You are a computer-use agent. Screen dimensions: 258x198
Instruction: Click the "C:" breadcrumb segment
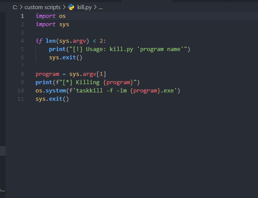pyautogui.click(x=15, y=7)
